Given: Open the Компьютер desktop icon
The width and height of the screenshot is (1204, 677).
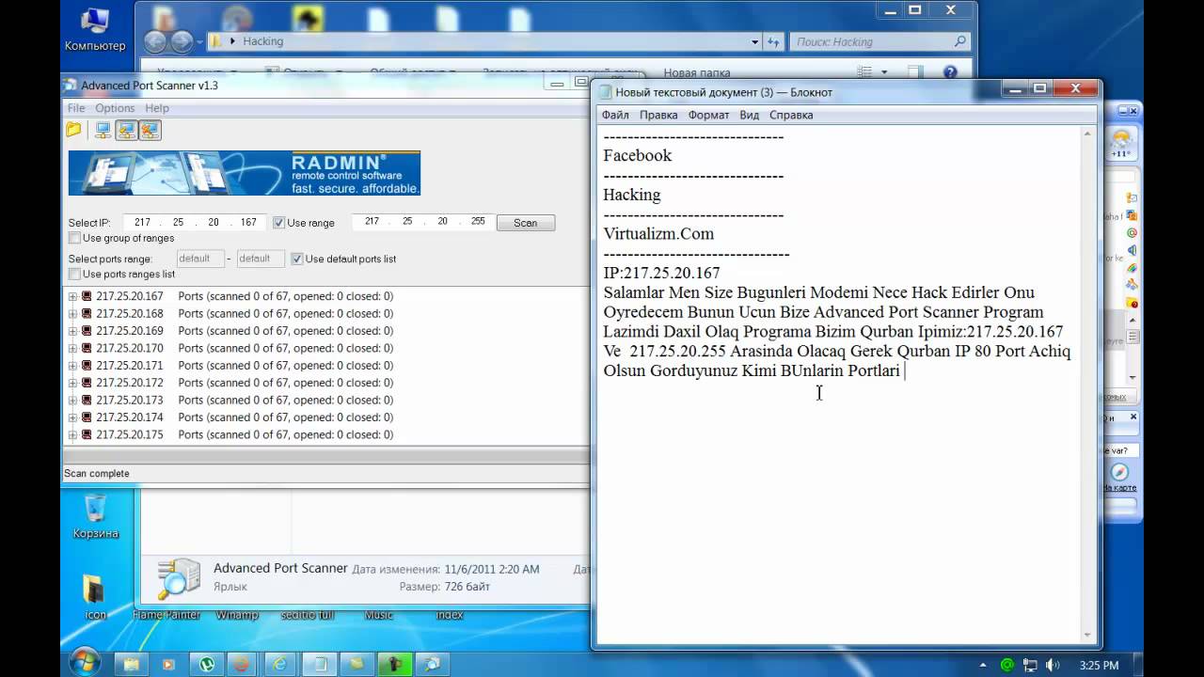Looking at the screenshot, I should (x=94, y=29).
